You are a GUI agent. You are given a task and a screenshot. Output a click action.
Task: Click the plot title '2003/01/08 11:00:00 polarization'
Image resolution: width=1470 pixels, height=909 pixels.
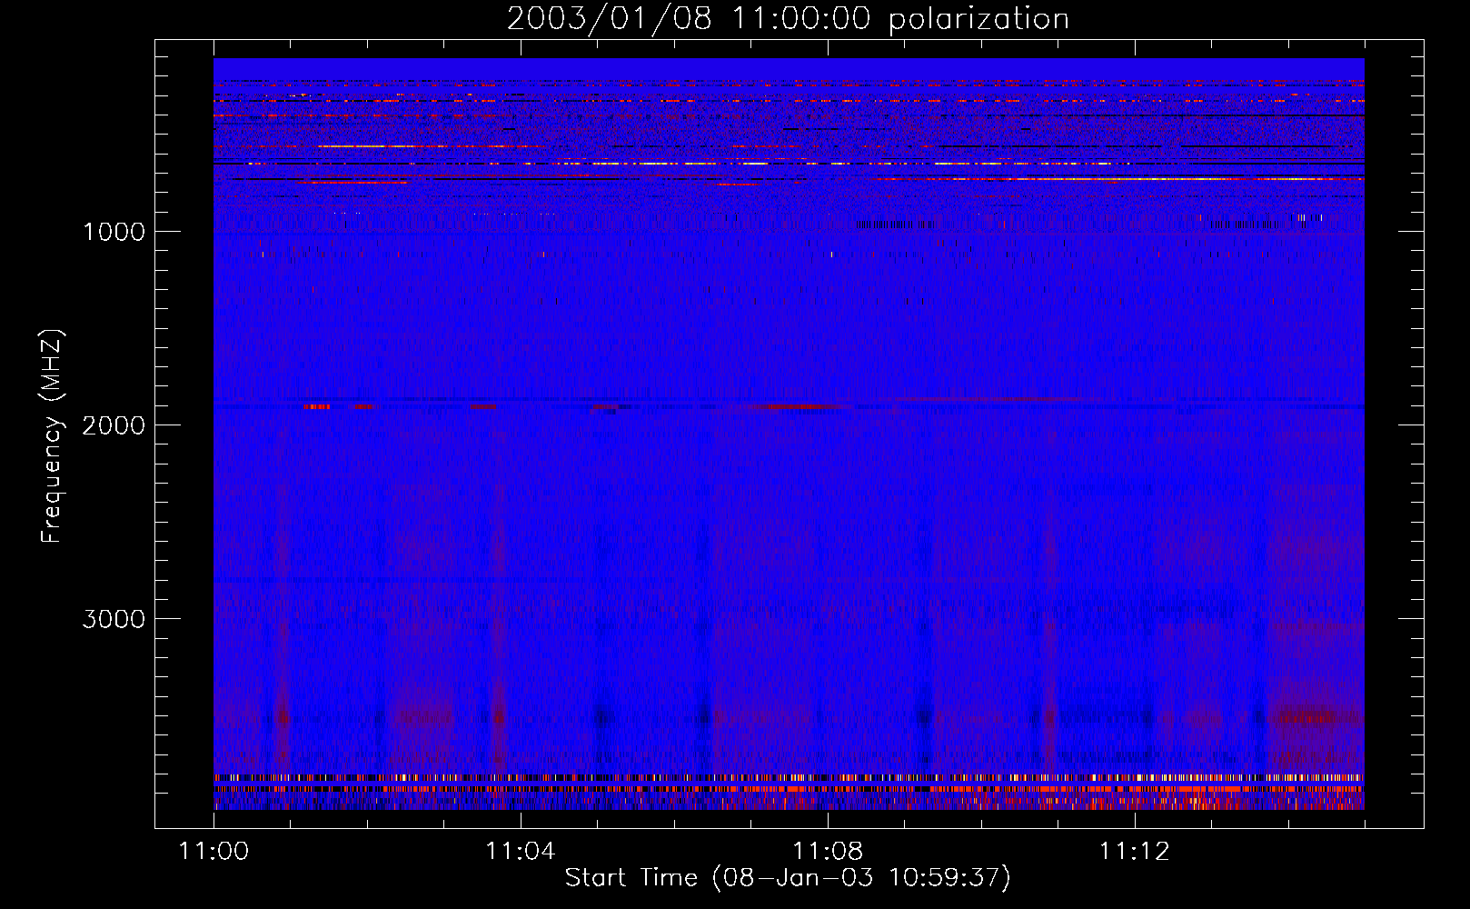click(x=788, y=19)
